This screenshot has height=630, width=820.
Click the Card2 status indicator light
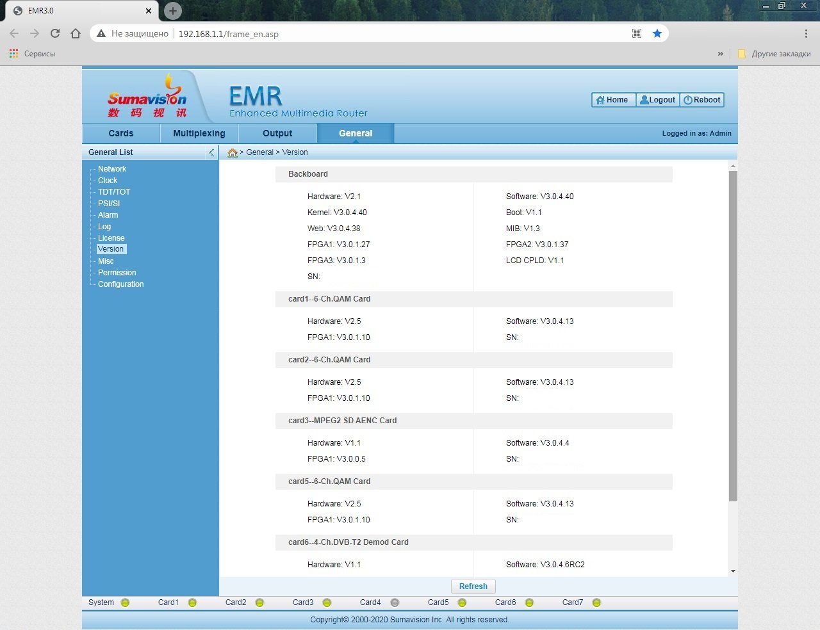click(x=259, y=602)
